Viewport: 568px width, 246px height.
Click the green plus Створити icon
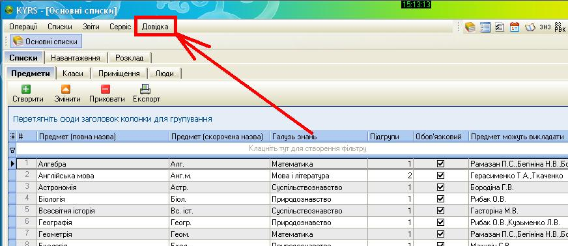coord(26,89)
